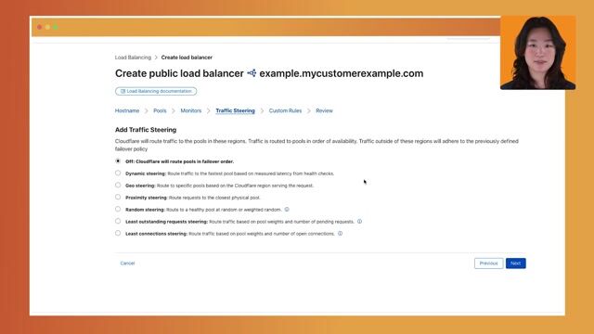Choose the Proximity steering radio button
594x334 pixels.
[x=118, y=198]
